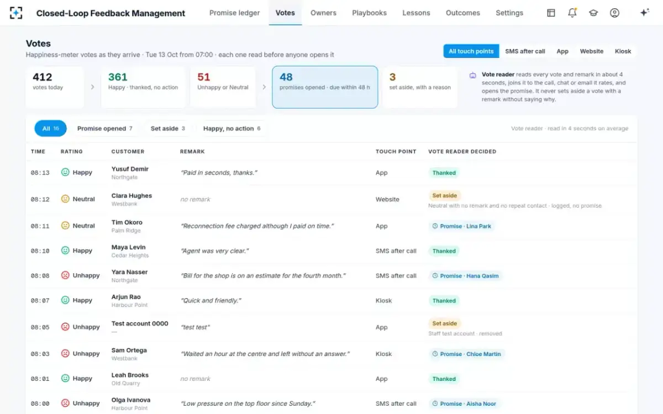The image size is (663, 414).
Task: Show Promise opened 7 votes
Action: (105, 129)
